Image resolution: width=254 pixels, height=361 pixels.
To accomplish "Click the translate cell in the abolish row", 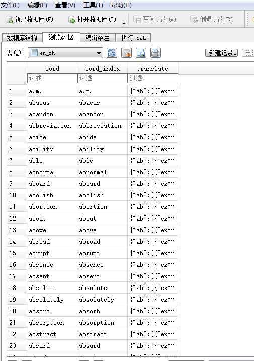I will coord(153,195).
